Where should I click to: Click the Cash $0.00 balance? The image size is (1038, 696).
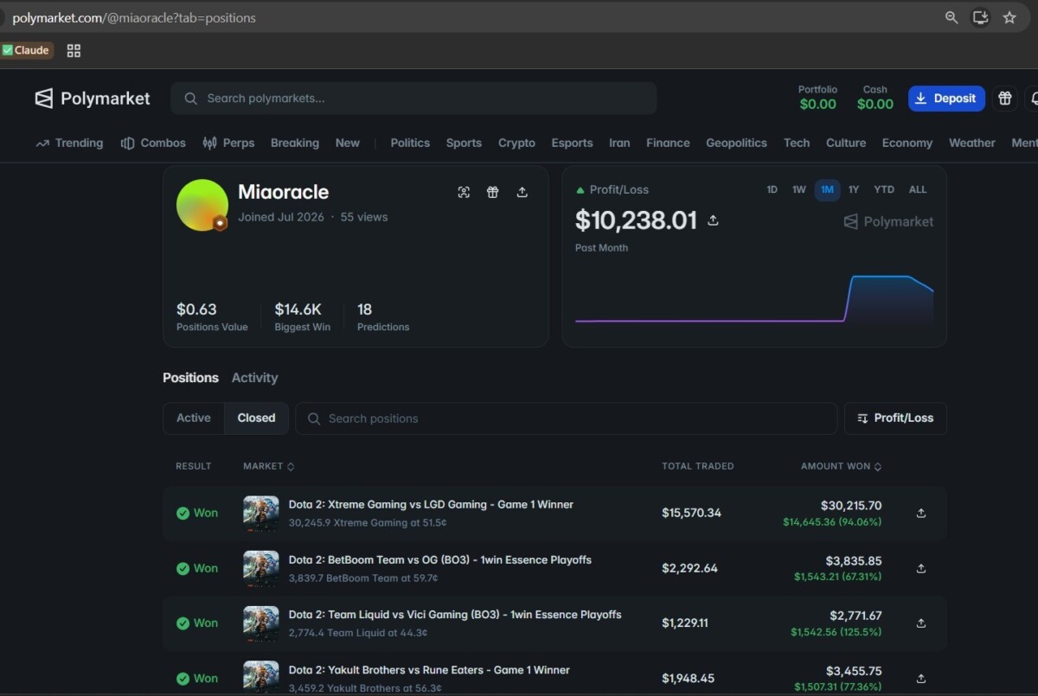point(875,98)
